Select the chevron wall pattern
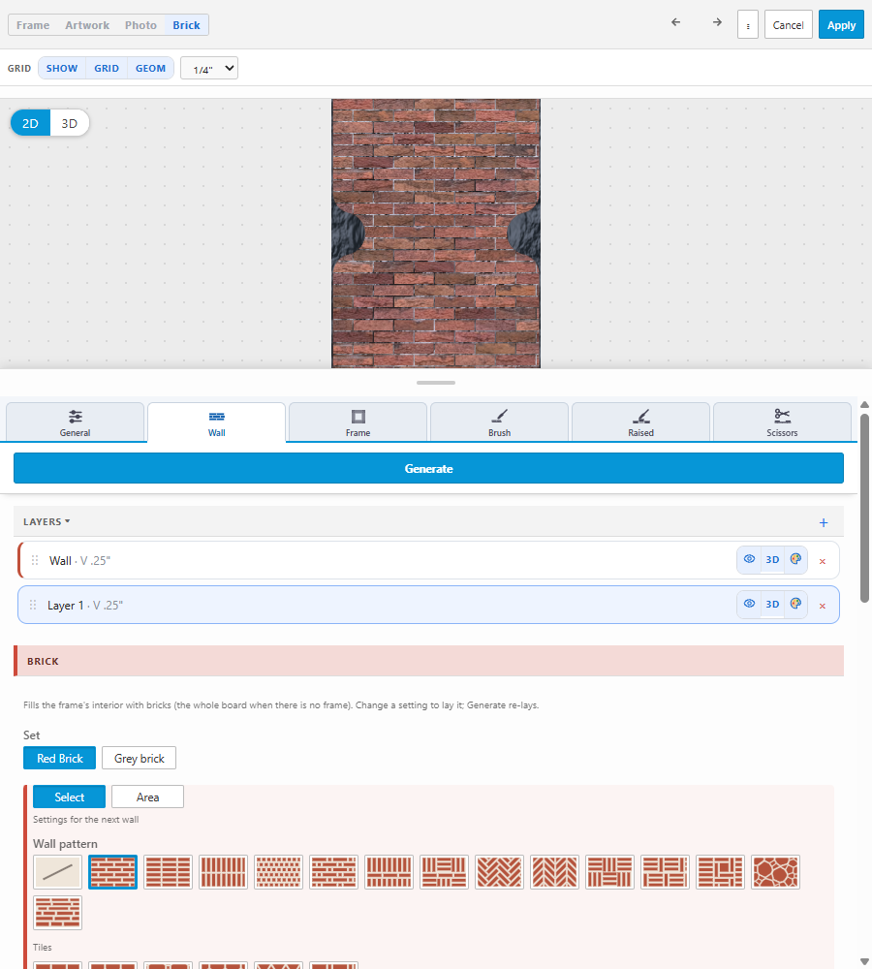 554,872
